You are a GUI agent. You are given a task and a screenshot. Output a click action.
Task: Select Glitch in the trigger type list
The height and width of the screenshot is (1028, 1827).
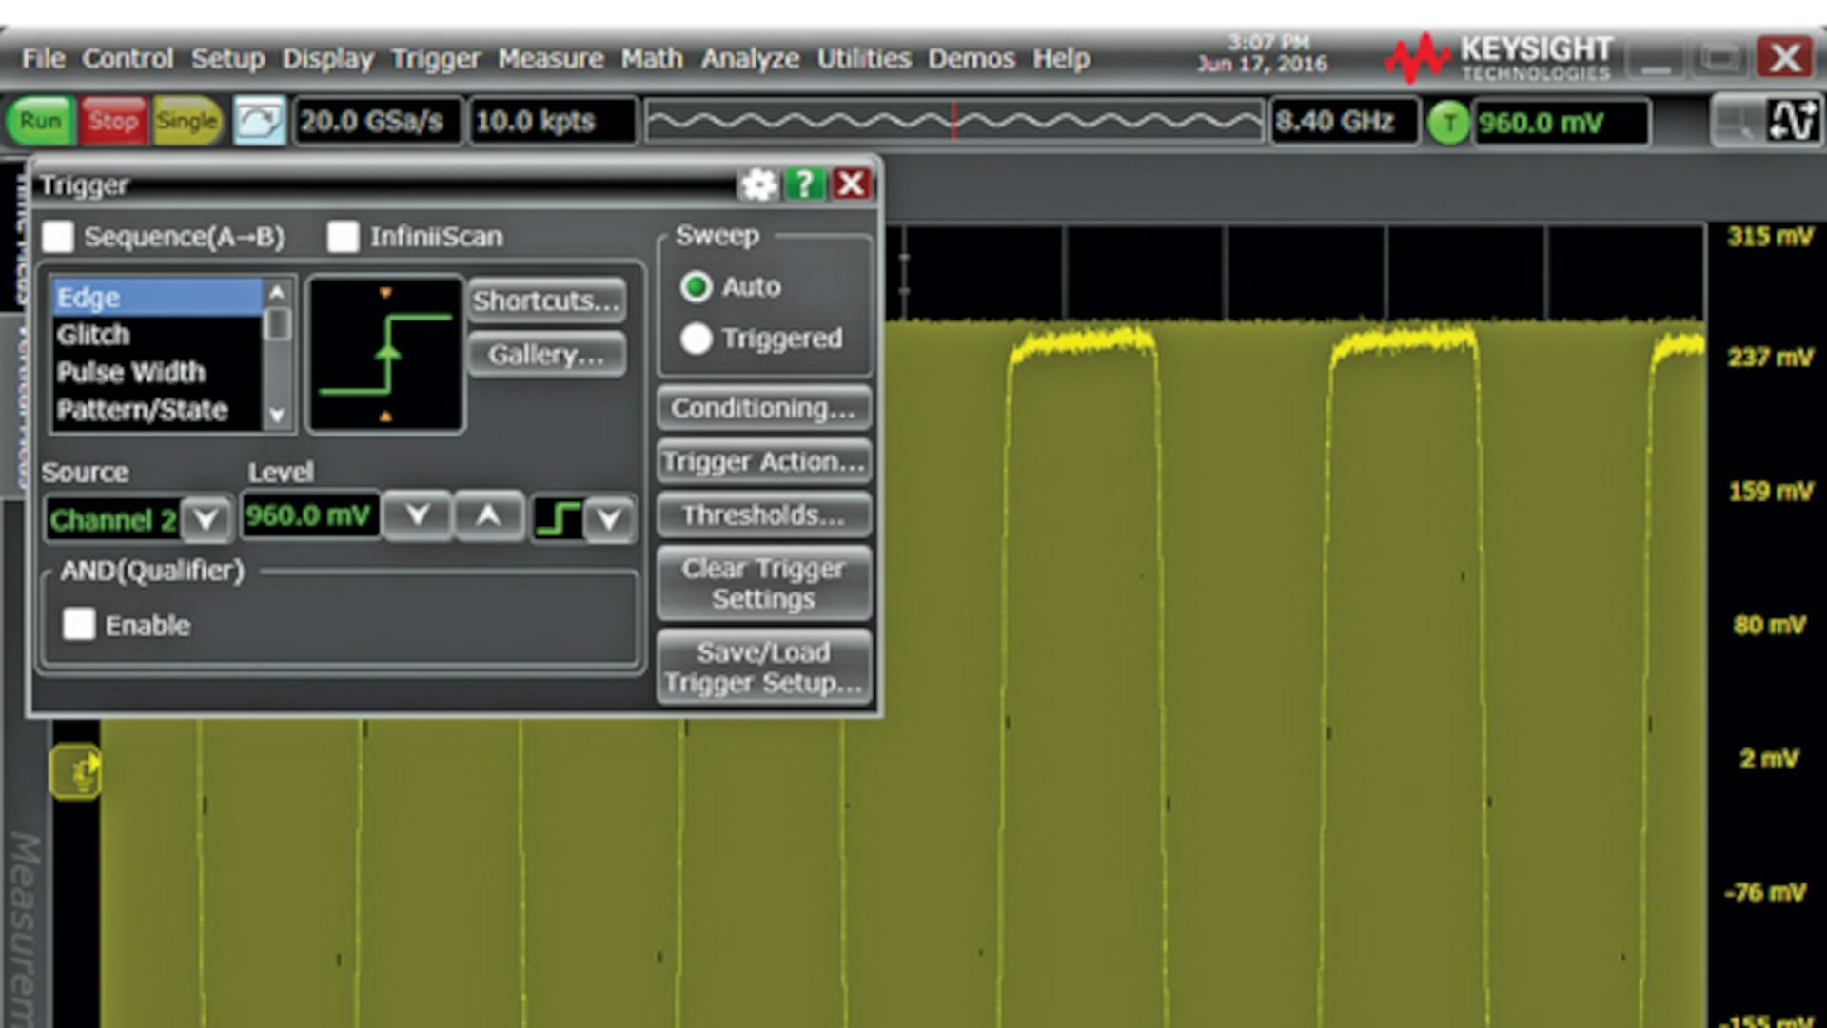click(x=94, y=334)
